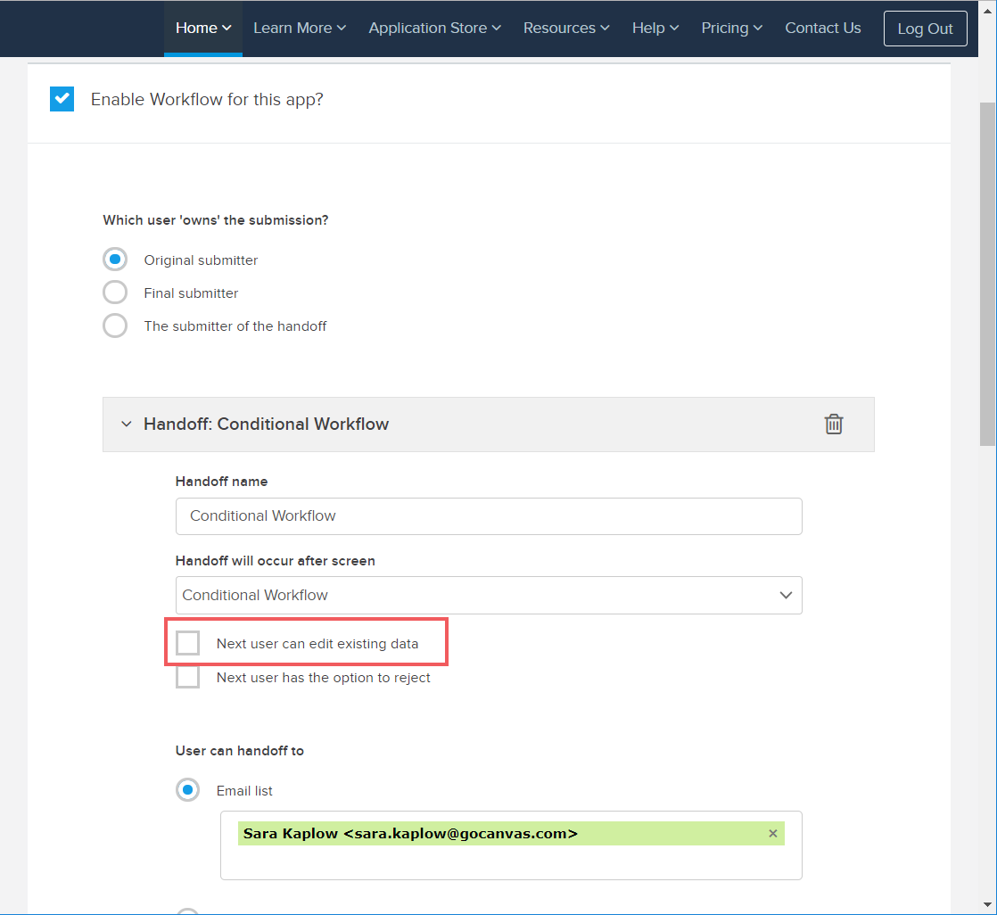The height and width of the screenshot is (915, 997).
Task: Delete the Conditional Workflow handoff with trash icon
Action: (x=833, y=425)
